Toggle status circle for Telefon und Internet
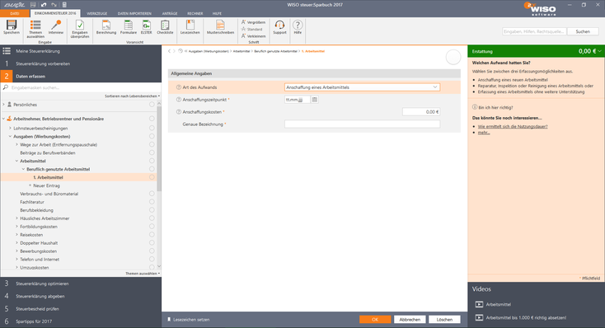The height and width of the screenshot is (328, 605). (152, 260)
